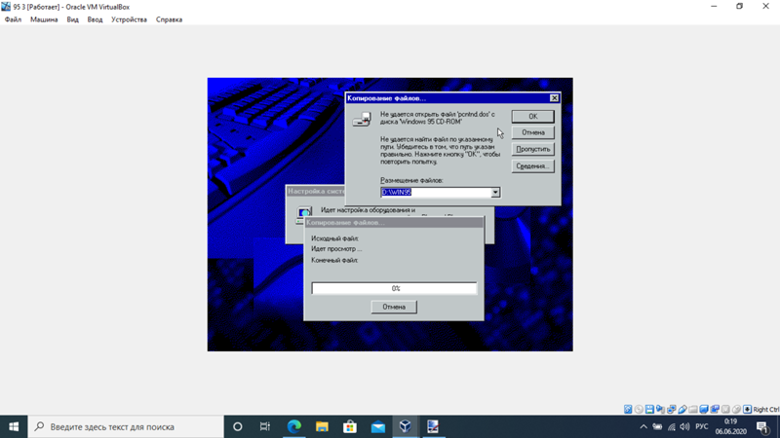The width and height of the screenshot is (780, 438).
Task: Click the 'Конечный файл:' label
Action: click(334, 260)
